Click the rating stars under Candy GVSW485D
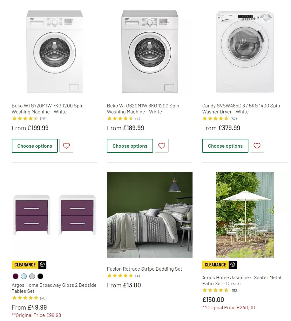291x321 pixels. click(215, 119)
